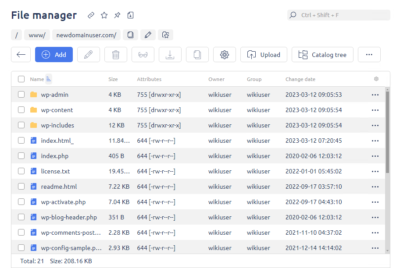Click the Size column header
The image size is (400, 268).
point(113,79)
